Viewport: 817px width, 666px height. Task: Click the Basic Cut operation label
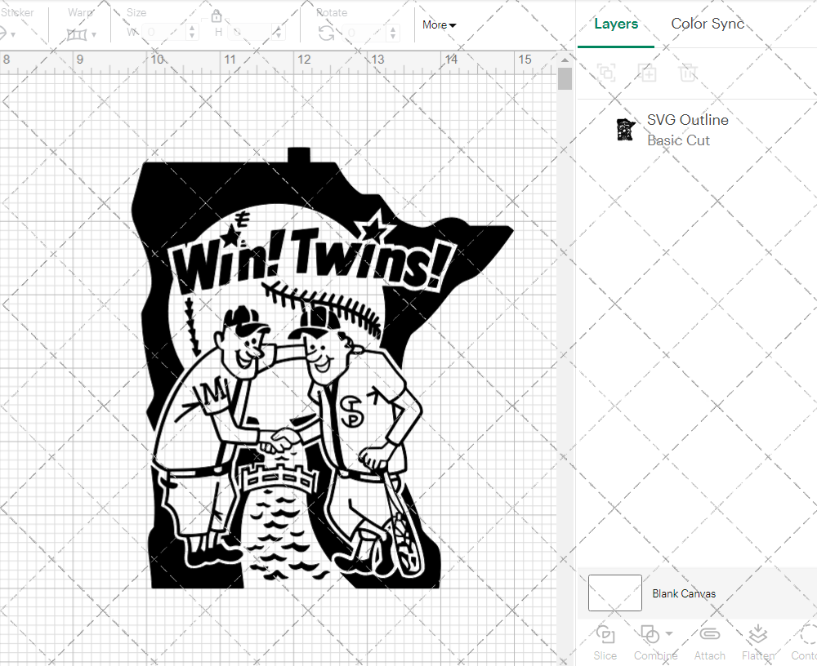[x=678, y=140]
